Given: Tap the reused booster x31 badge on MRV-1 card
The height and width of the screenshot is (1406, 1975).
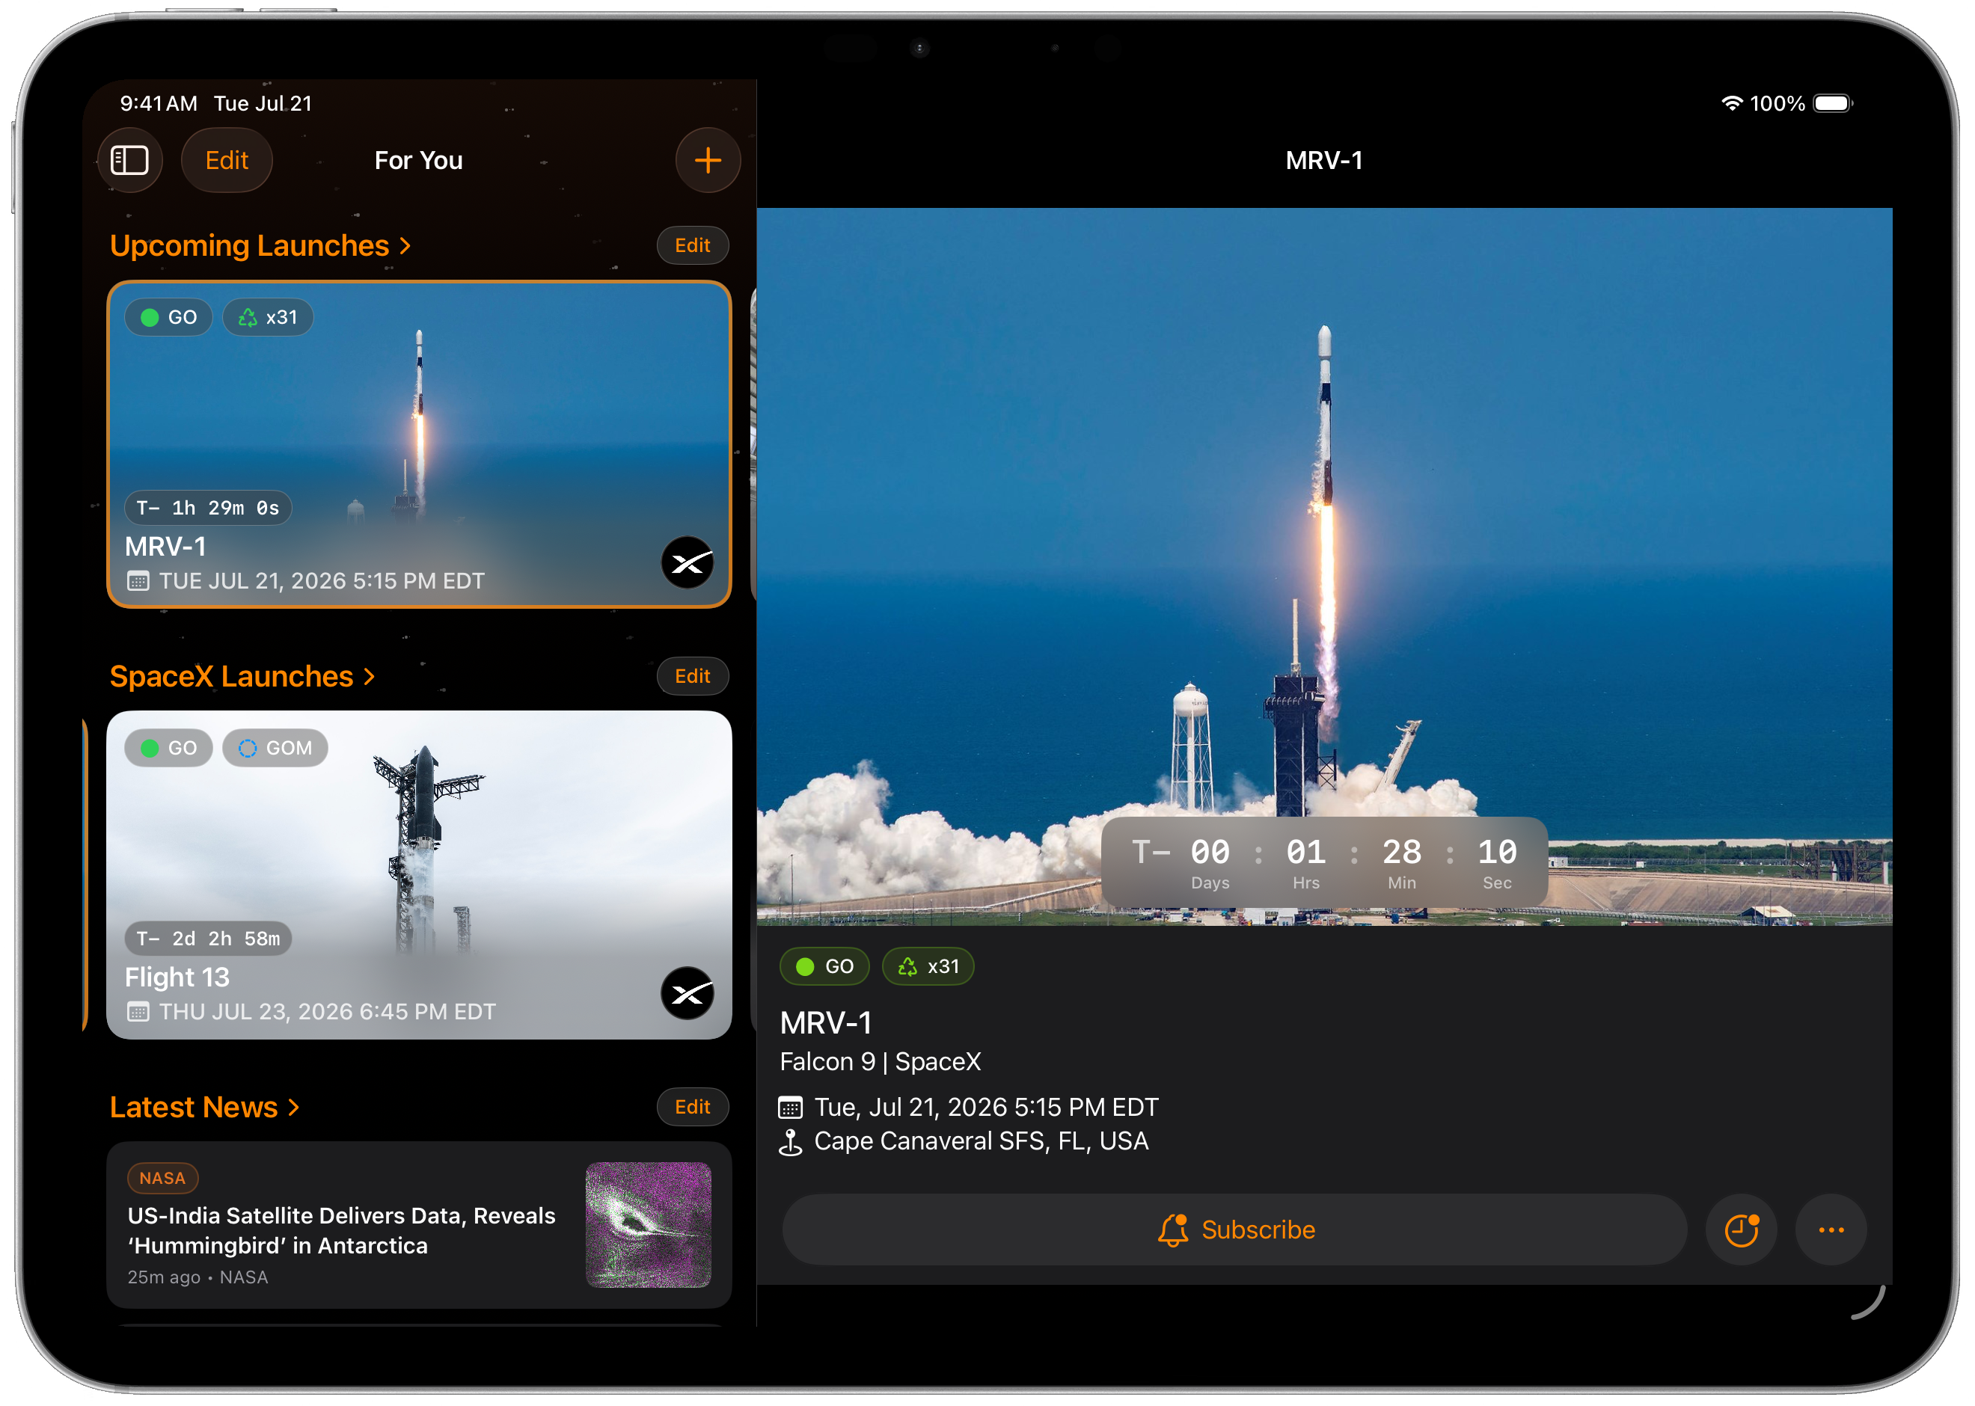Looking at the screenshot, I should pos(268,318).
